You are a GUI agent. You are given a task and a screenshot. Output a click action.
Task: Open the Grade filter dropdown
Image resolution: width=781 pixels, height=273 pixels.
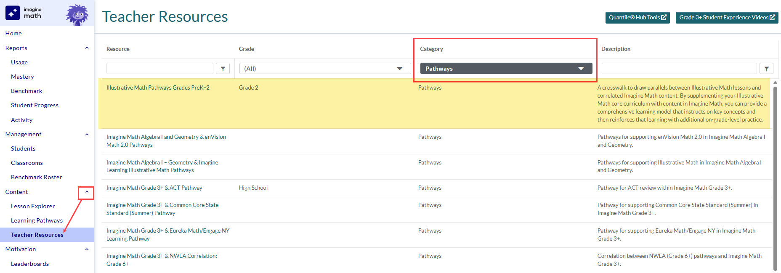pos(324,69)
